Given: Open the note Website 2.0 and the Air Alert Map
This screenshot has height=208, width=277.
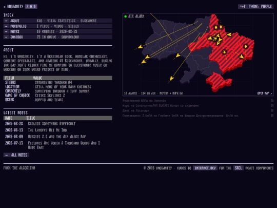Looking at the screenshot, I should (57, 137).
